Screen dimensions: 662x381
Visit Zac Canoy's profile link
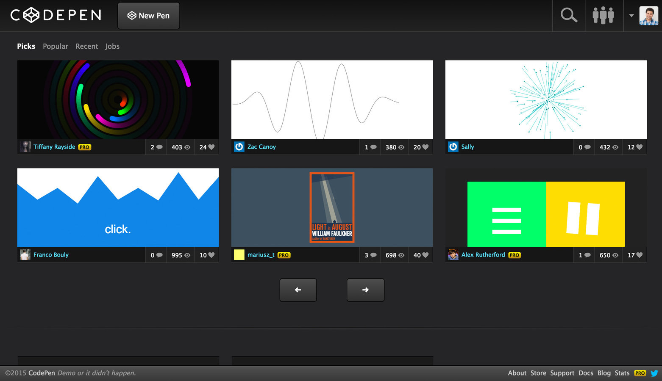tap(261, 147)
